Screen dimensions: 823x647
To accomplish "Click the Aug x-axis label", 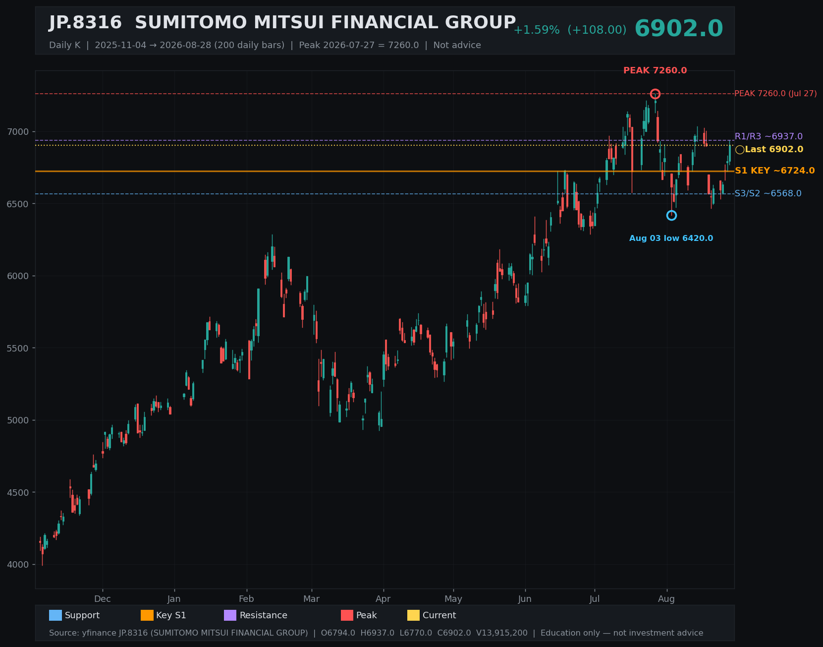I will (x=666, y=599).
